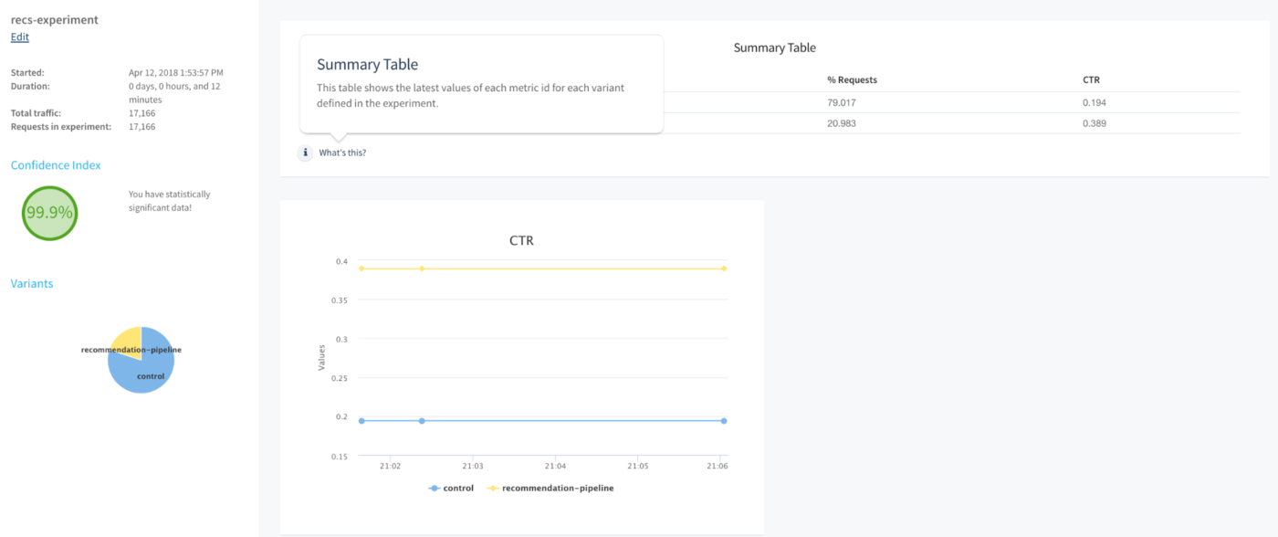
Task: Open the Confidence Index section heading
Action: [x=56, y=165]
